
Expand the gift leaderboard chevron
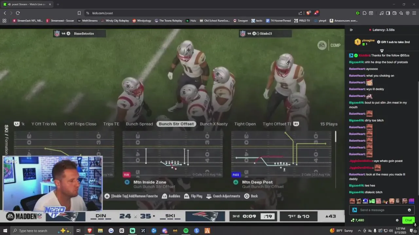click(382, 51)
